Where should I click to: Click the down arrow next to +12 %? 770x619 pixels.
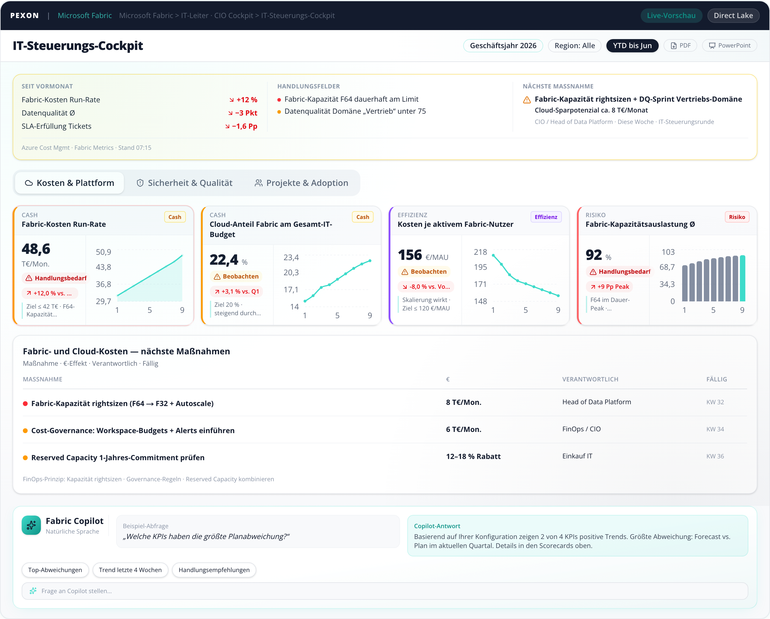pyautogui.click(x=231, y=100)
